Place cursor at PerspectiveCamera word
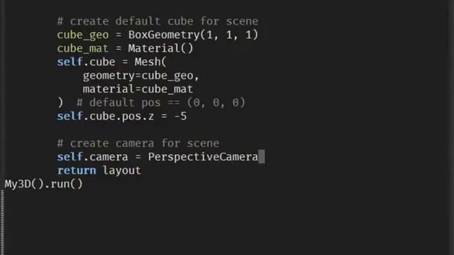 coord(203,157)
